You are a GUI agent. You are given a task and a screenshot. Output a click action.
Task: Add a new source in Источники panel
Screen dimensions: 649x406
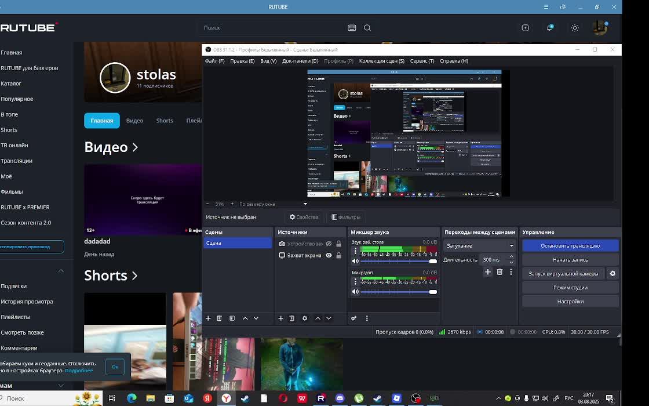(x=281, y=318)
